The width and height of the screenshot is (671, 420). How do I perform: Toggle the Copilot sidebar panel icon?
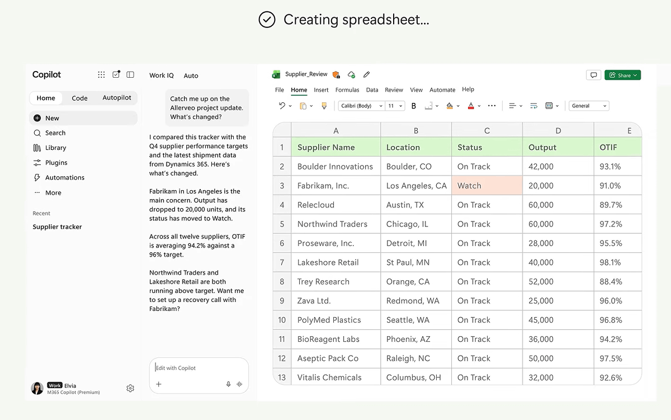[x=130, y=74]
